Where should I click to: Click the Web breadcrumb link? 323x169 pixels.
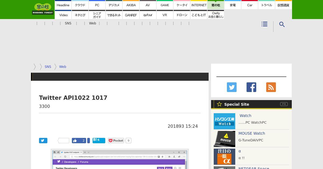[x=63, y=67]
